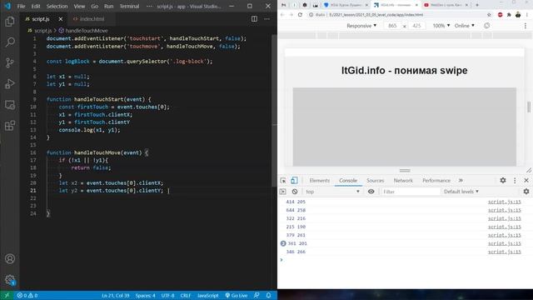Close the script.js editor tab

(x=61, y=19)
